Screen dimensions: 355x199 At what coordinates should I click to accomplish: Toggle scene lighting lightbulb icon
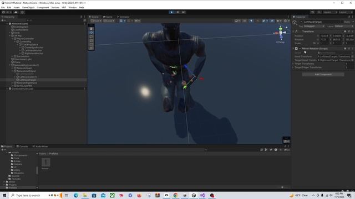251,21
